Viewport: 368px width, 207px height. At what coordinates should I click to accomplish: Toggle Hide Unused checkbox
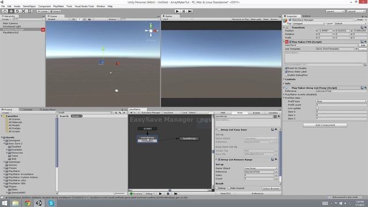pyautogui.click(x=229, y=188)
